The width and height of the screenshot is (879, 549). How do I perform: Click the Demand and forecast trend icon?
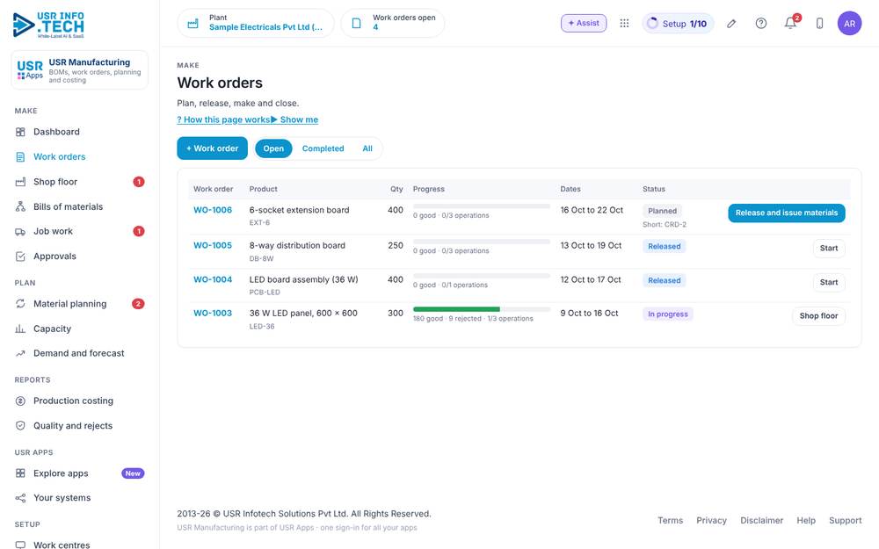[x=20, y=353]
